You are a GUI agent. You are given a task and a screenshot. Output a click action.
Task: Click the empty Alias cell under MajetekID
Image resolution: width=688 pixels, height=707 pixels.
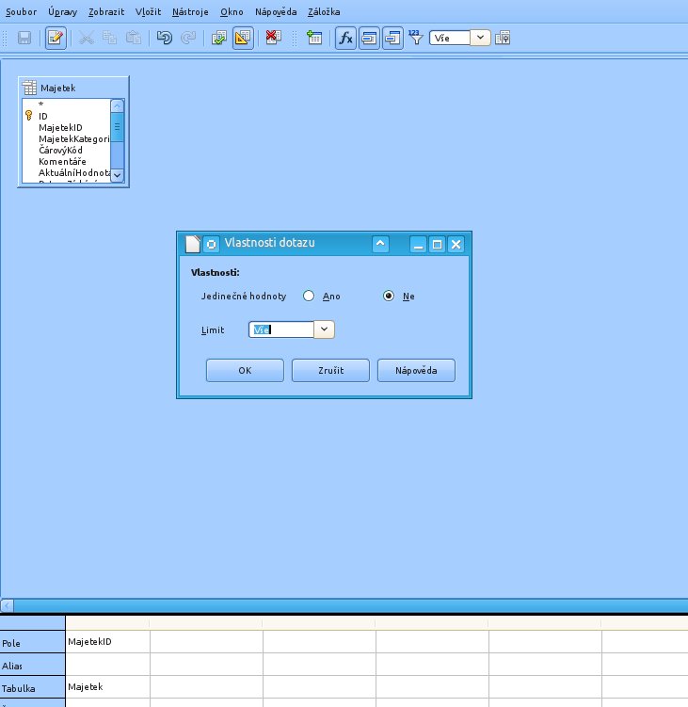pyautogui.click(x=107, y=664)
